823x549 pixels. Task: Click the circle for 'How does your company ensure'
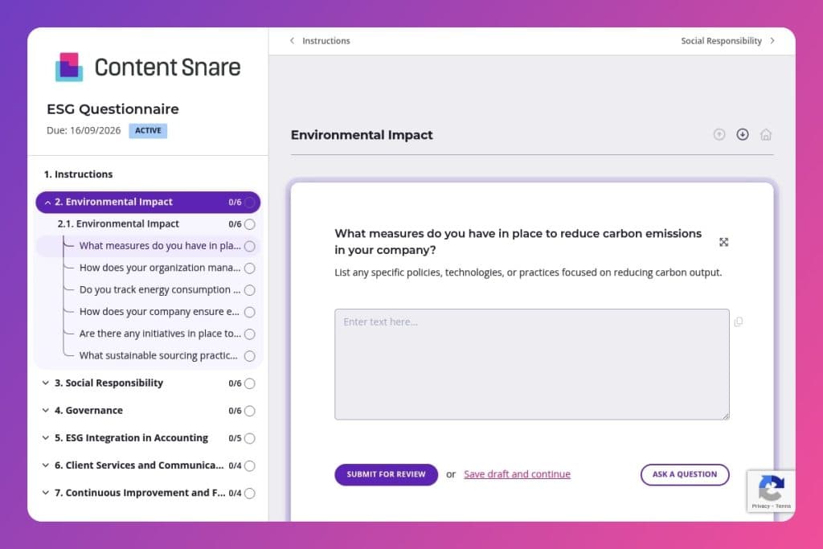tap(250, 313)
